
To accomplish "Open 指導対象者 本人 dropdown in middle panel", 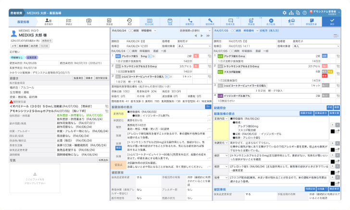I will [194, 46].
